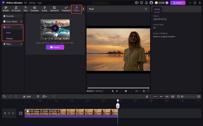Image resolution: width=203 pixels, height=126 pixels.
Task: Click the Export button
Action: click(178, 3)
